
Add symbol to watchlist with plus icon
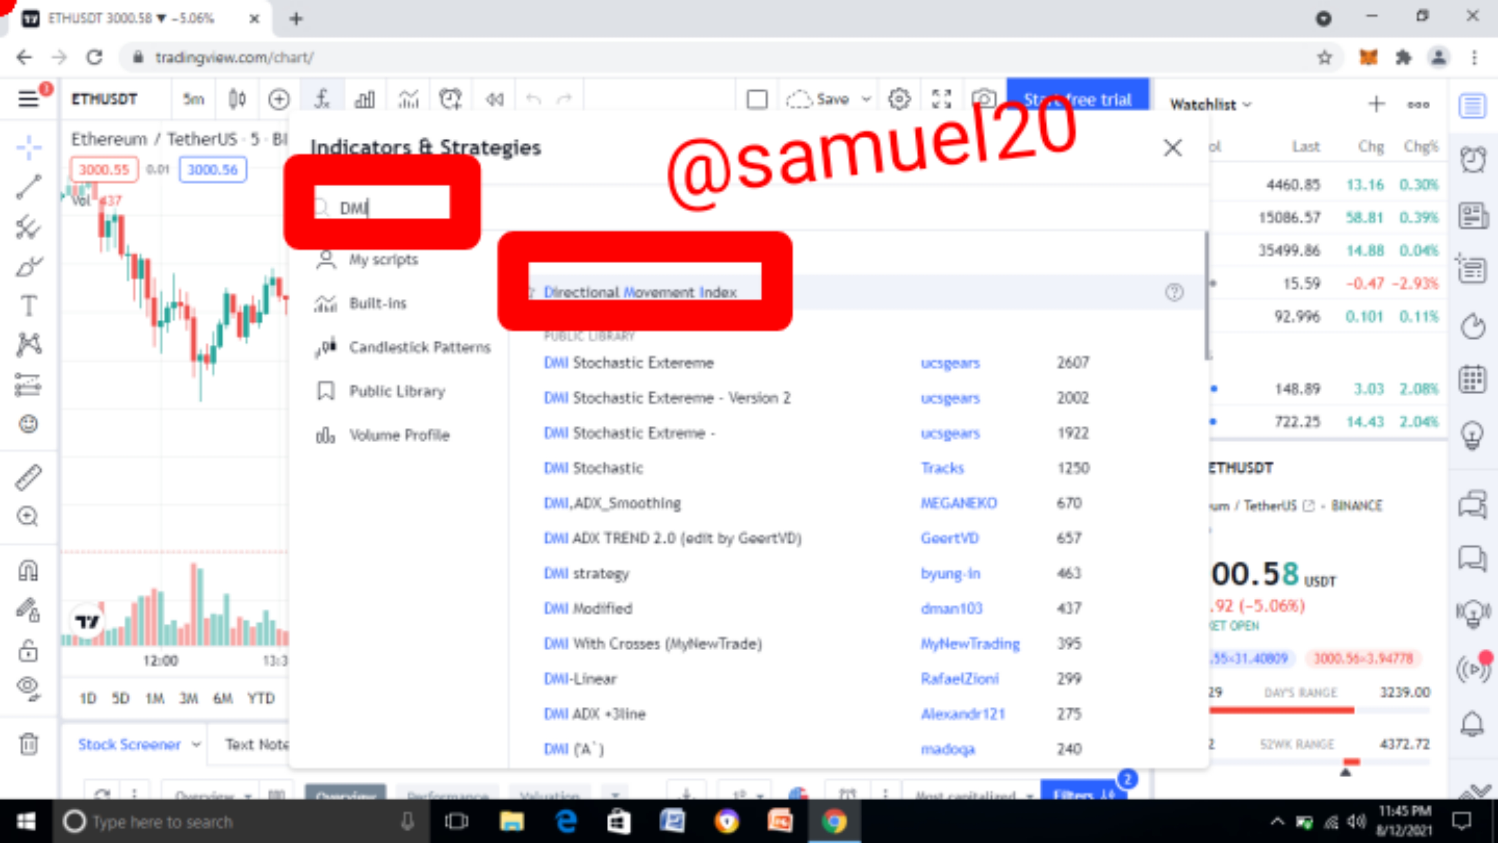1376,104
